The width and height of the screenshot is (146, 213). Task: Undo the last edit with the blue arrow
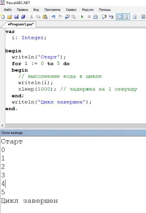54,17
